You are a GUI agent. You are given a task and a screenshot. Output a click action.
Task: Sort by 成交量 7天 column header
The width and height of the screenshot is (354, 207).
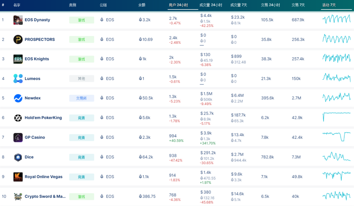(239, 5)
